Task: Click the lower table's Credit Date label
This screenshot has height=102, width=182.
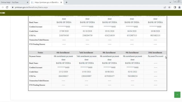Action: click(34, 72)
